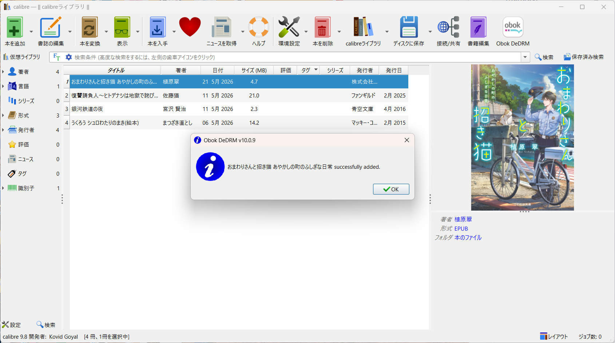
Task: Expand the Formats (形式) category
Action: (x=3, y=115)
